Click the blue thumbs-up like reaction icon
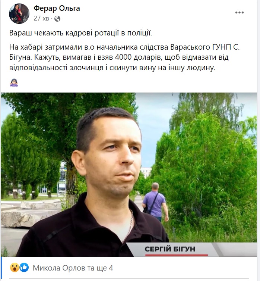260x281 pixels. pos(24,268)
